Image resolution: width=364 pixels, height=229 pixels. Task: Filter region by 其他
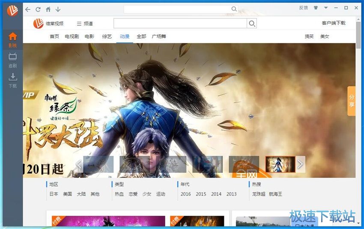point(95,194)
